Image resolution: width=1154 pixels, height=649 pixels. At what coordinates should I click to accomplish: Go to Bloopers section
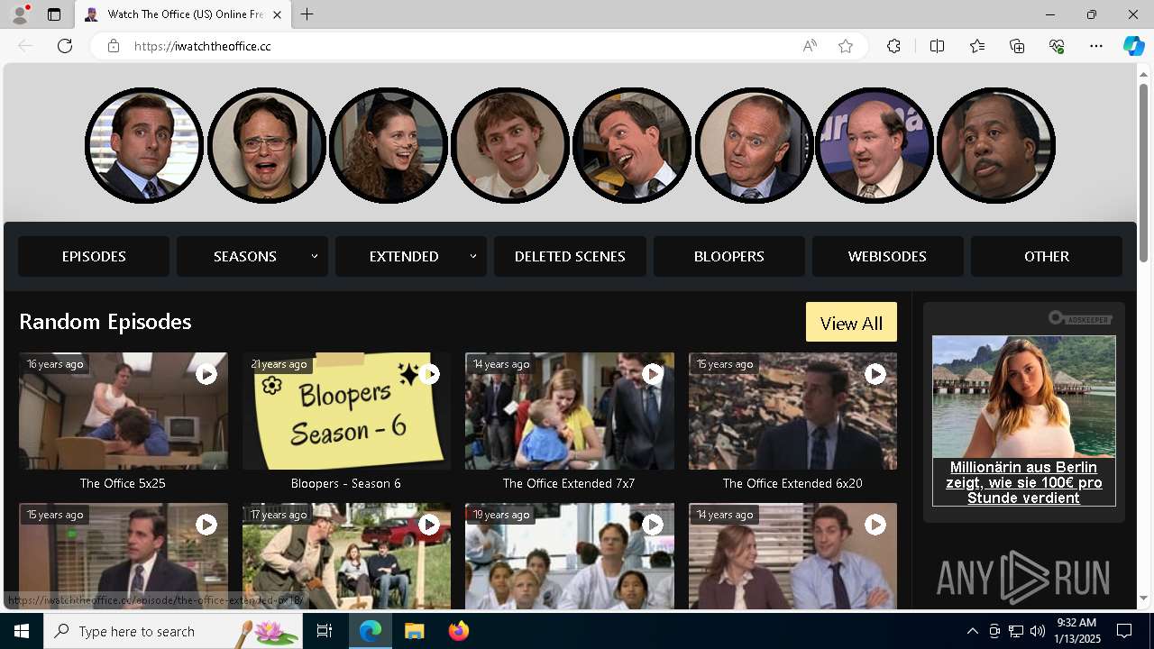tap(729, 256)
